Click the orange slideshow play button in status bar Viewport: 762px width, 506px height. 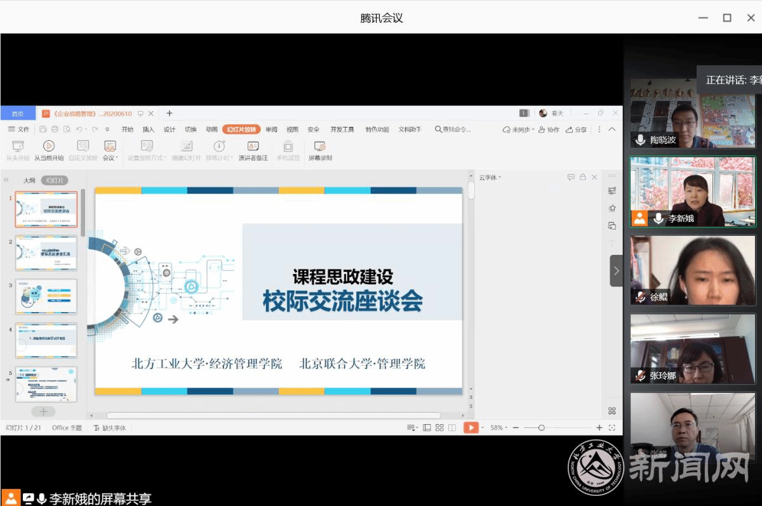471,428
